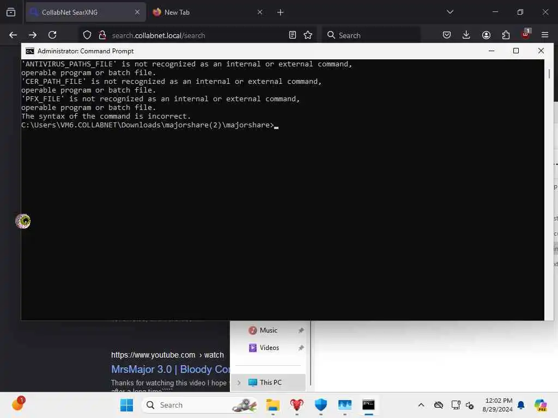This screenshot has width=558, height=418.
Task: Open Firefox account icon
Action: [x=486, y=35]
